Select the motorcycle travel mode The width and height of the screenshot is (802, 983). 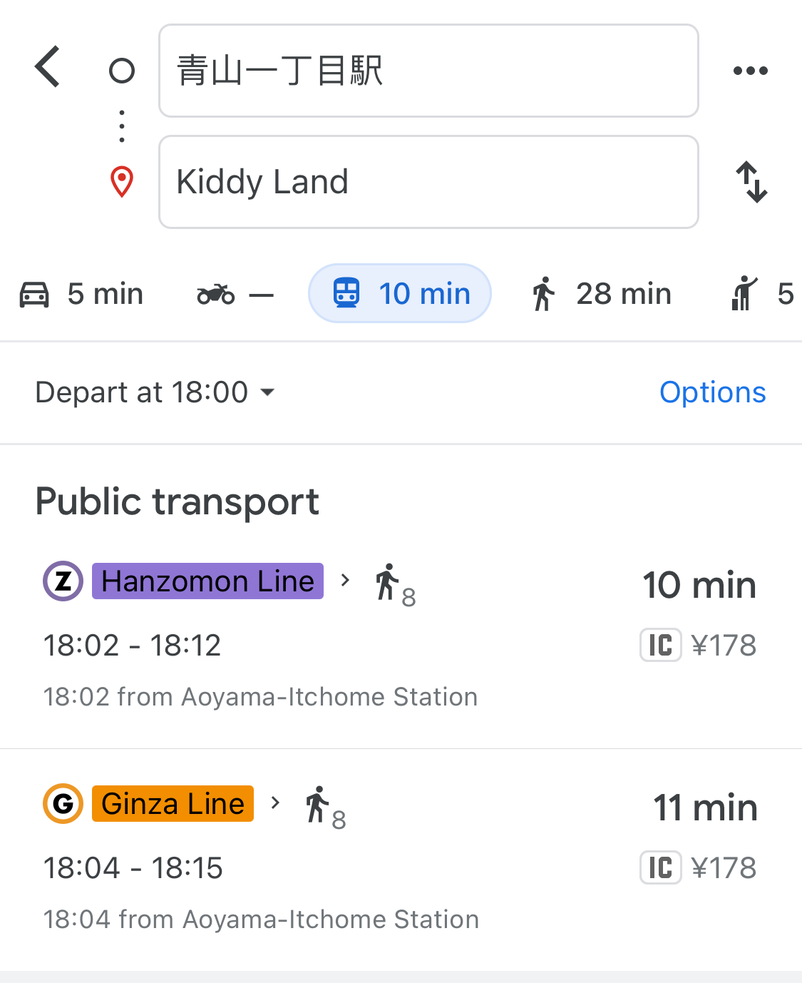(x=235, y=294)
